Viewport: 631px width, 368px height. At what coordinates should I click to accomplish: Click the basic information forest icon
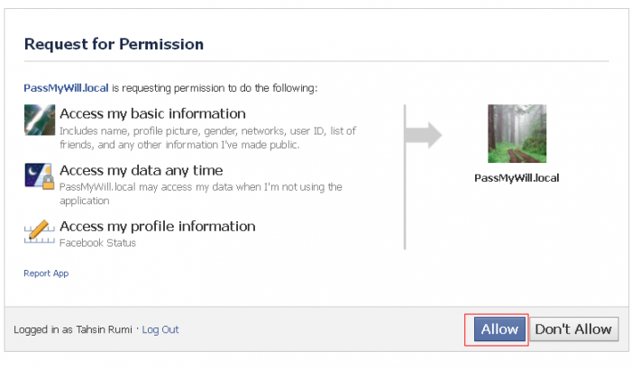[40, 120]
